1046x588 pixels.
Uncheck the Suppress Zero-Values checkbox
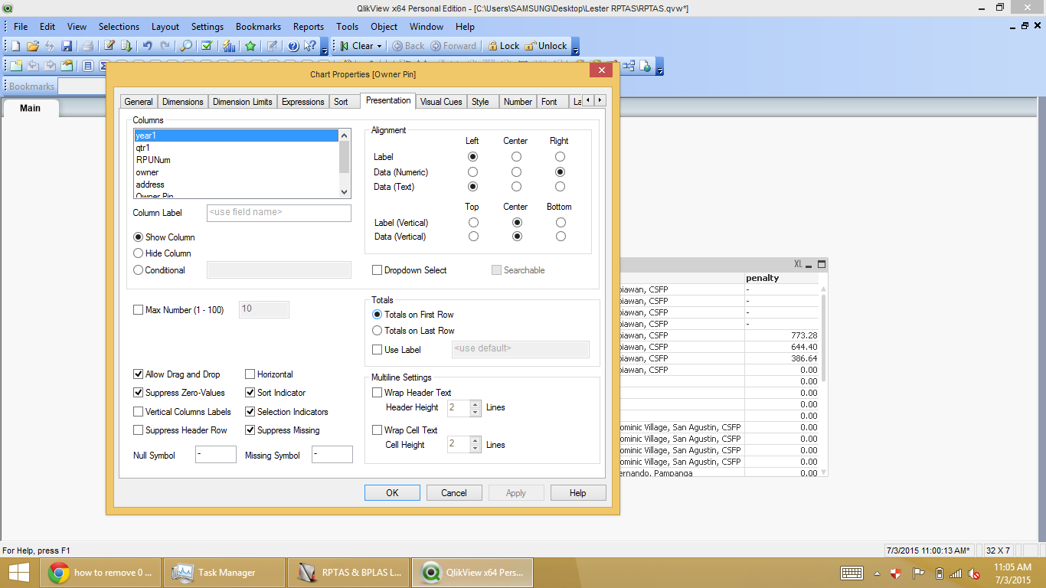point(139,393)
